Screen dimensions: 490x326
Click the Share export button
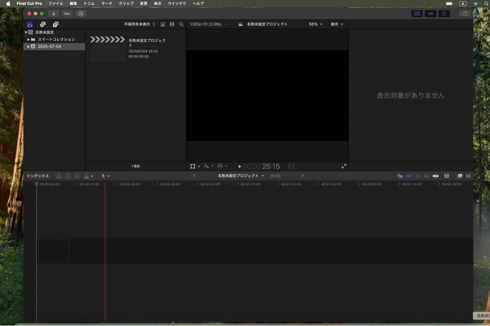click(465, 14)
